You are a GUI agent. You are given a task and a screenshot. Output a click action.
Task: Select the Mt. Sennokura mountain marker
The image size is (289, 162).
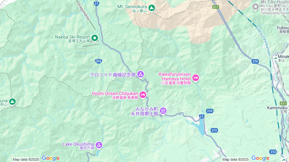(152, 8)
